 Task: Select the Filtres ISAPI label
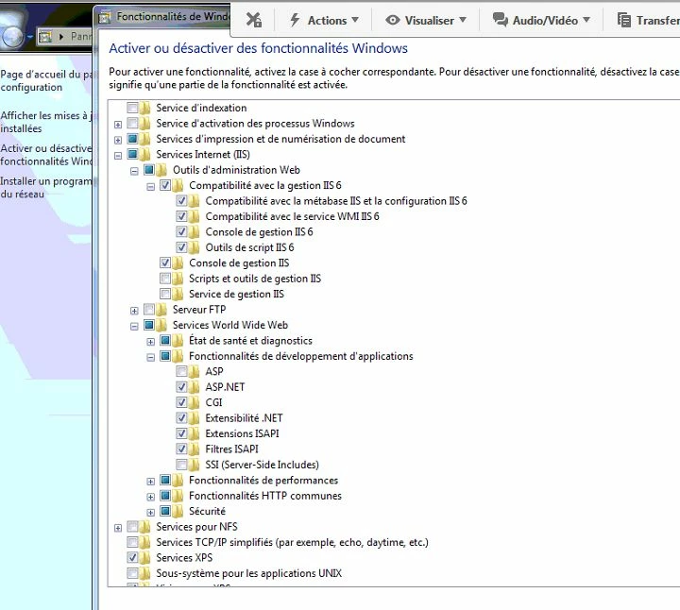tap(231, 449)
